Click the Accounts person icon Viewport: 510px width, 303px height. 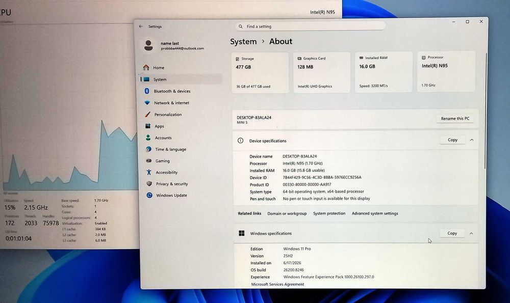tap(148, 137)
